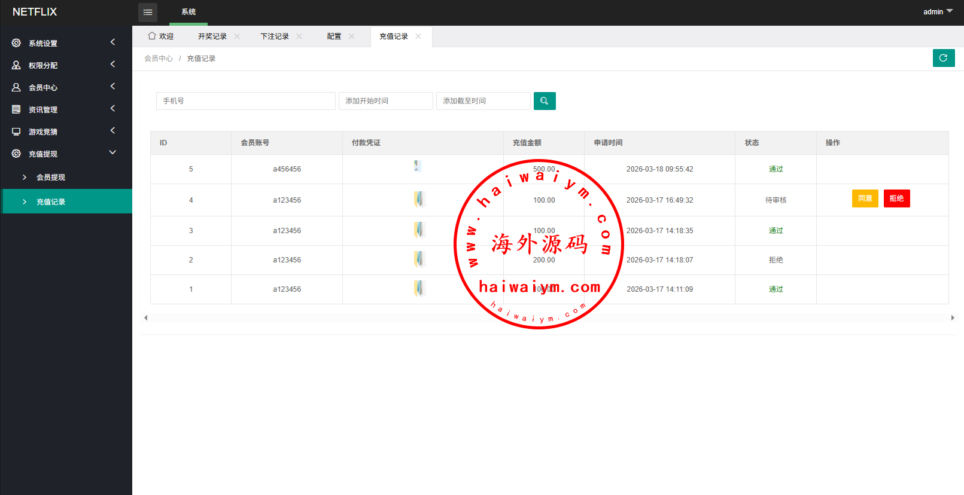Close the 充值记录 tab
Image resolution: width=964 pixels, height=495 pixels.
tap(418, 36)
